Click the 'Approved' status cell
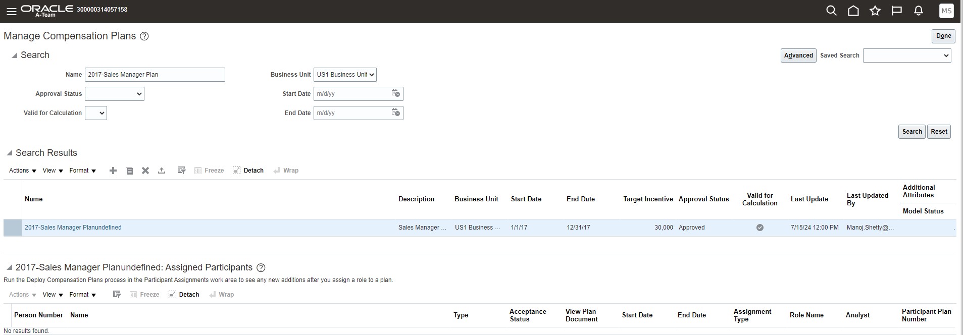The height and width of the screenshot is (335, 963). pyautogui.click(x=692, y=228)
